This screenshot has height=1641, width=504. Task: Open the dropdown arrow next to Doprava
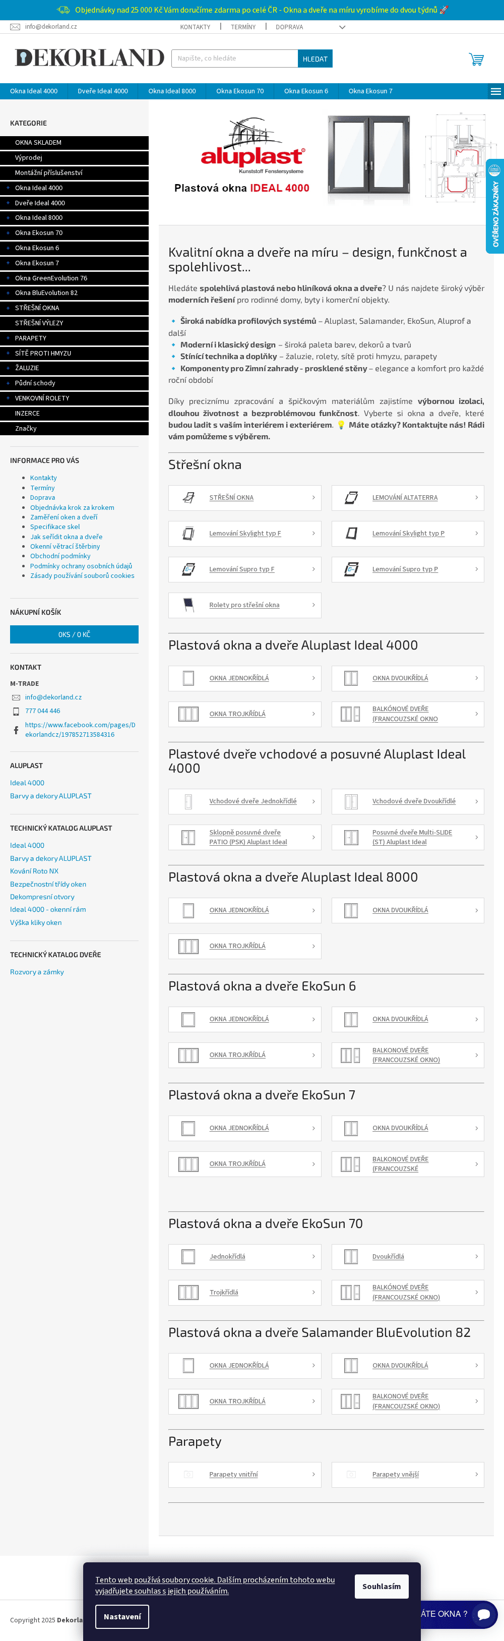pos(342,27)
